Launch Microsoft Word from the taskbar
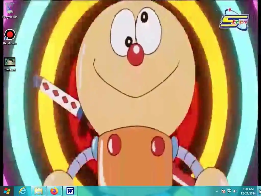Viewport: 261px width, 196px height. point(70,191)
